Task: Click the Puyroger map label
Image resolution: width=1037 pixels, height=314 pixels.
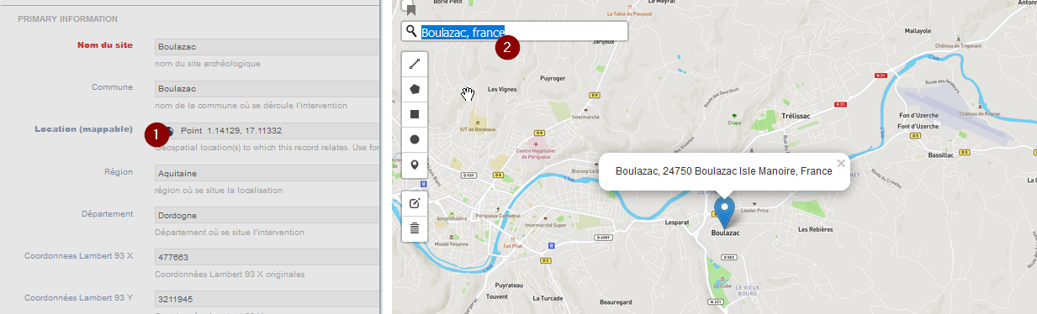Action: click(553, 77)
